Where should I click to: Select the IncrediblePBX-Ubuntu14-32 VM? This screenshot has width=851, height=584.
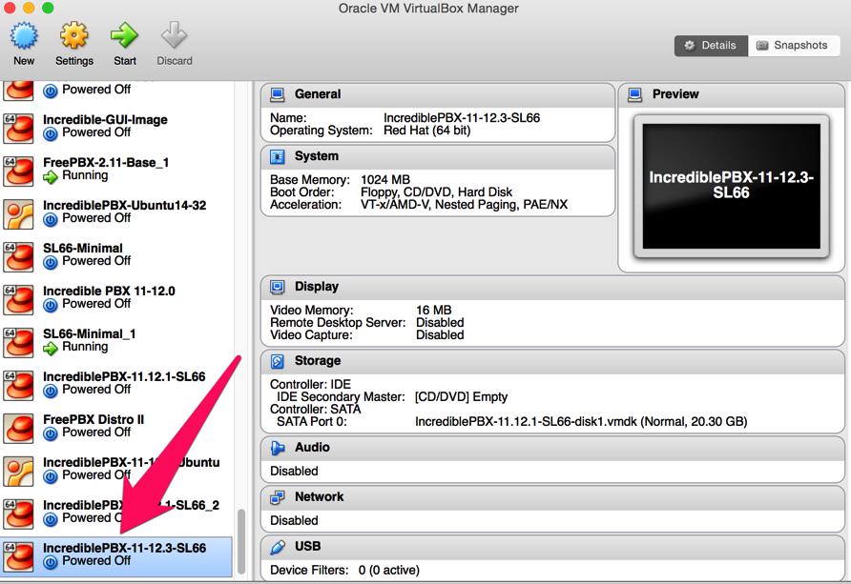(x=116, y=212)
